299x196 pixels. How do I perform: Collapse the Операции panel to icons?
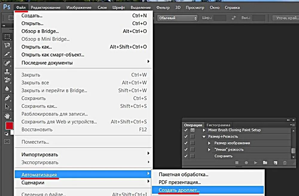click(x=288, y=120)
